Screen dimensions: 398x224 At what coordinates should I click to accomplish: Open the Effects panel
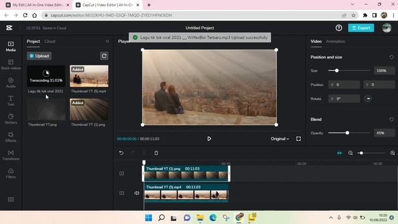[11, 137]
